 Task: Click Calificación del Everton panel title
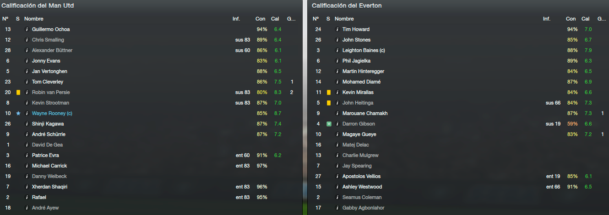[347, 5]
